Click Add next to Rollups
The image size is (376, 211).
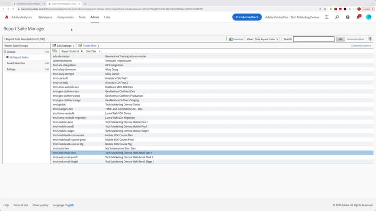[x=47, y=69]
